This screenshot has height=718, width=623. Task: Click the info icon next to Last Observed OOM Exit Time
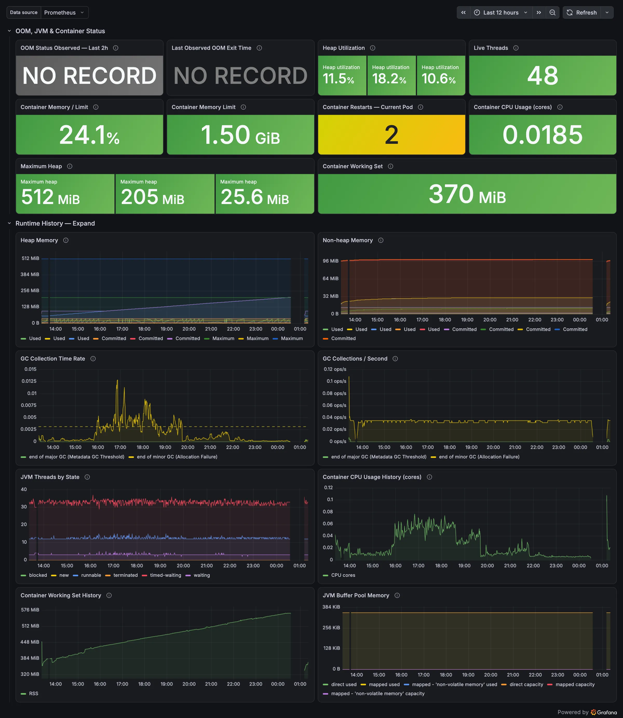coord(259,48)
